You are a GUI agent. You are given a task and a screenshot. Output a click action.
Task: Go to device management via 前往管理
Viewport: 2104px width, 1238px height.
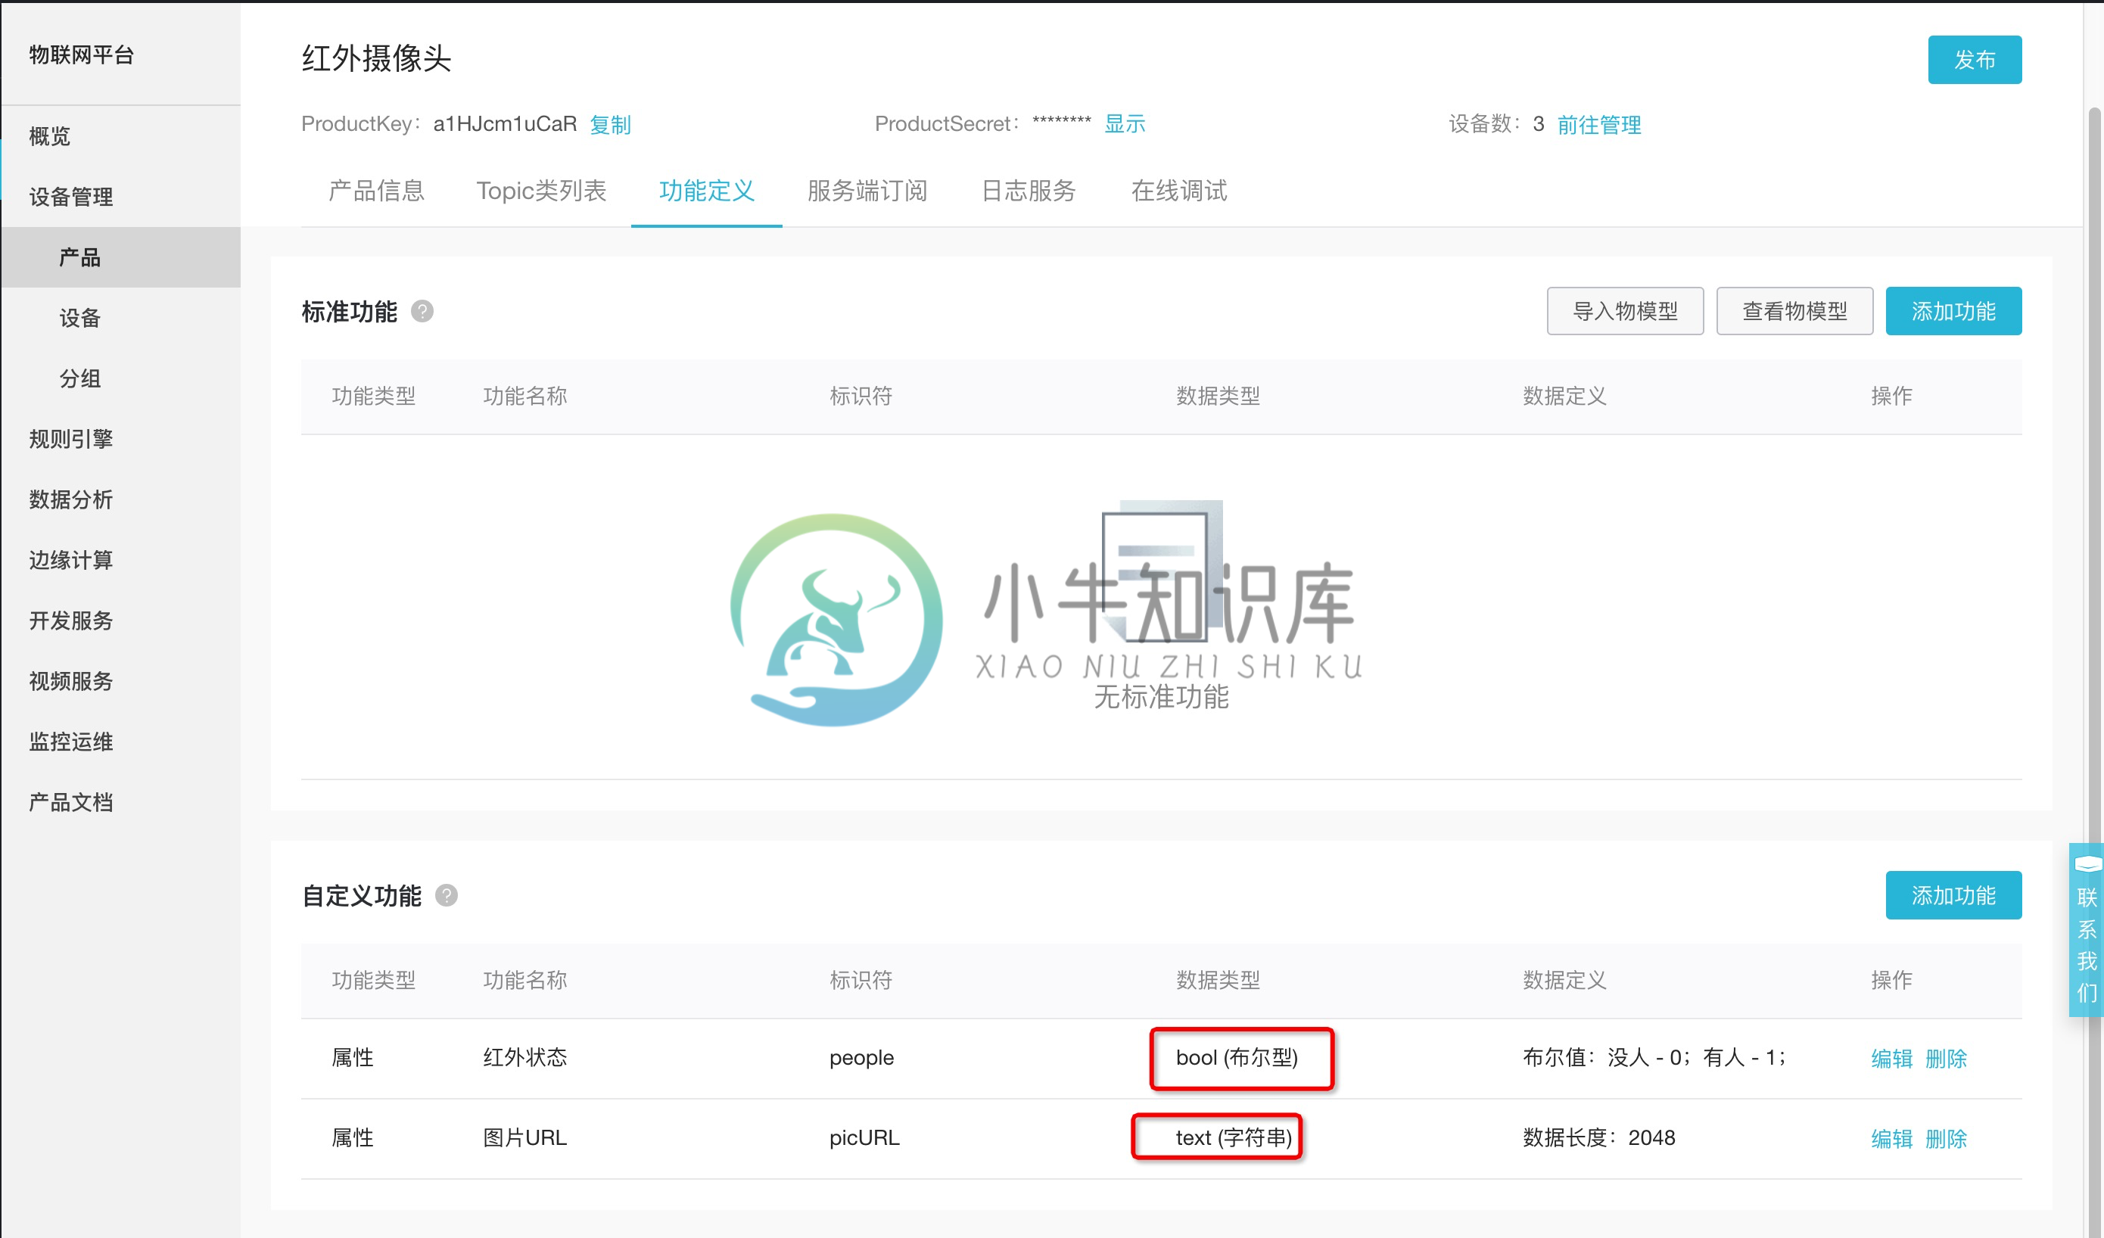click(1599, 124)
